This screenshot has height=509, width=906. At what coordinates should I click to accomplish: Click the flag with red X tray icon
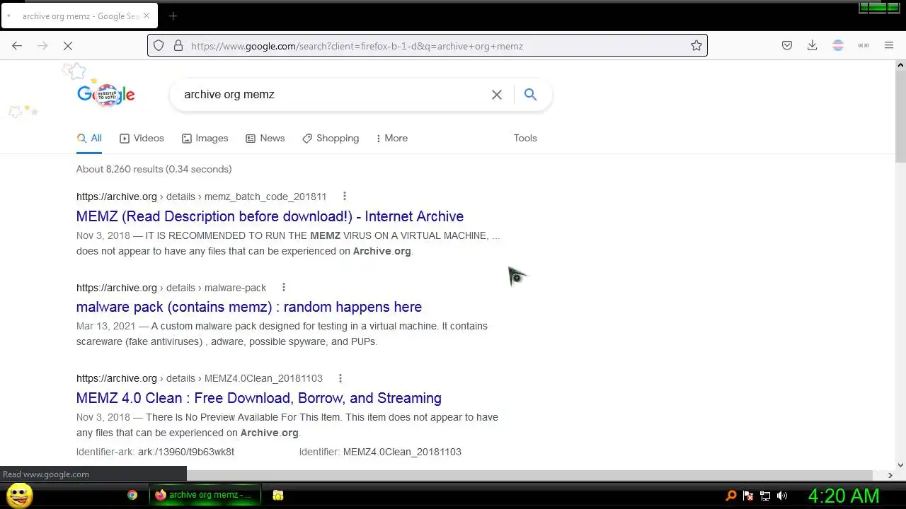(748, 496)
